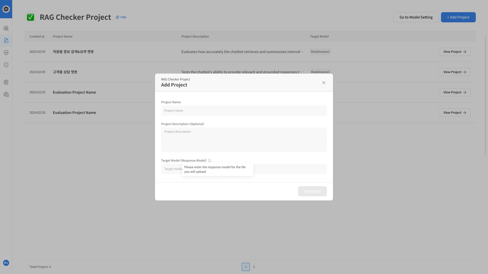Open the MJ user avatar
The width and height of the screenshot is (488, 274).
coord(6,263)
